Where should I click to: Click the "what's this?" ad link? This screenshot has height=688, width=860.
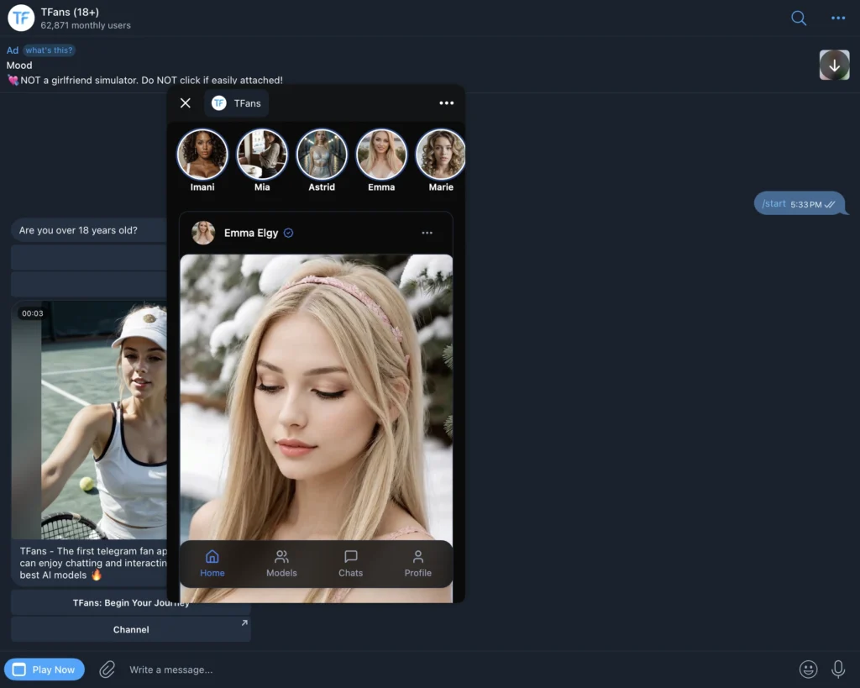(49, 50)
